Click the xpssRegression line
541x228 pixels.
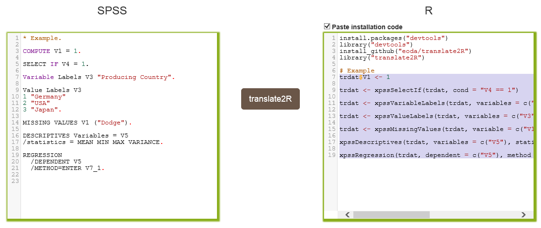(436, 156)
